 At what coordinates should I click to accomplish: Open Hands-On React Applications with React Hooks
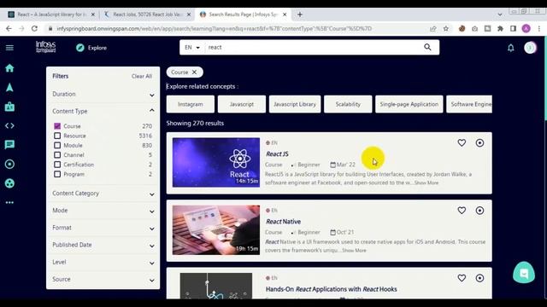click(x=331, y=289)
